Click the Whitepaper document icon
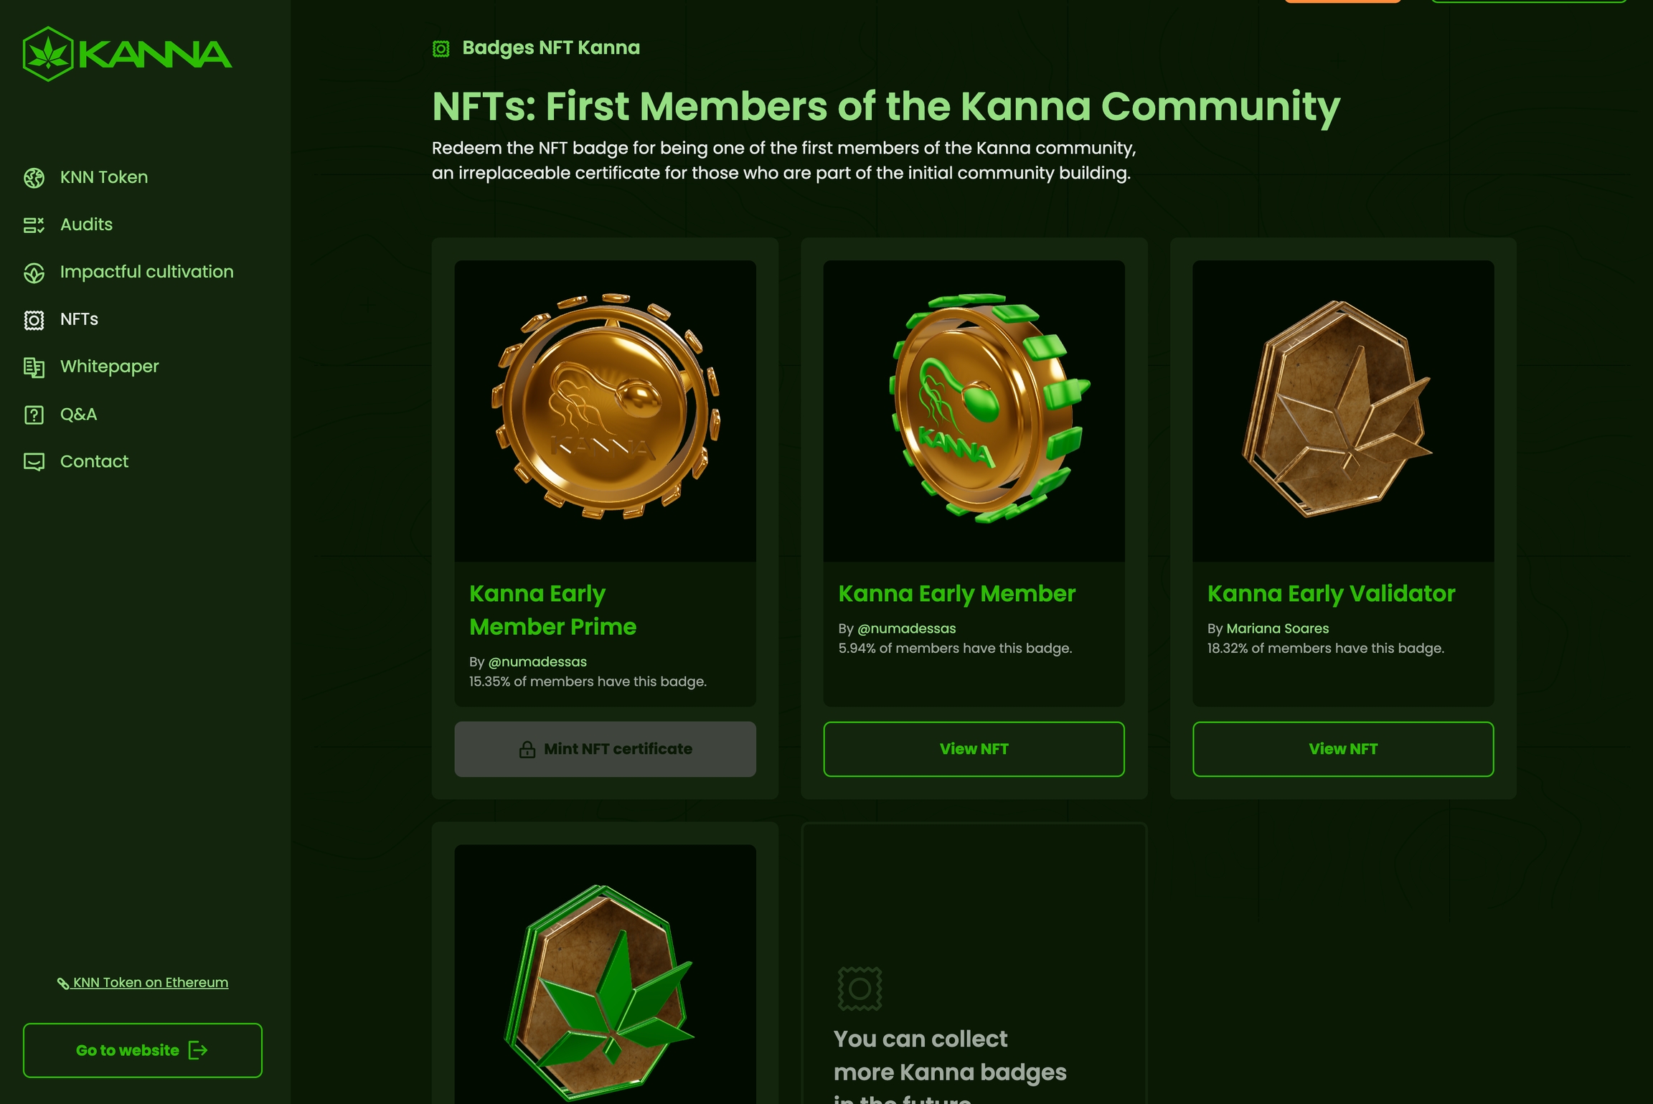The height and width of the screenshot is (1104, 1653). click(34, 367)
